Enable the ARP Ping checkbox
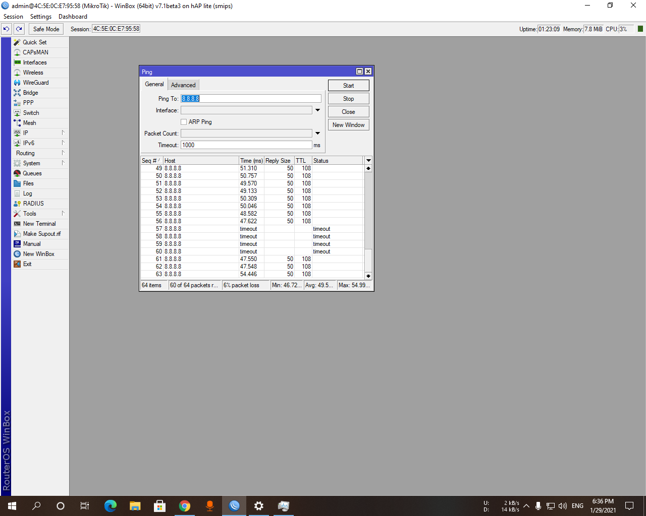Image resolution: width=646 pixels, height=516 pixels. [x=184, y=121]
